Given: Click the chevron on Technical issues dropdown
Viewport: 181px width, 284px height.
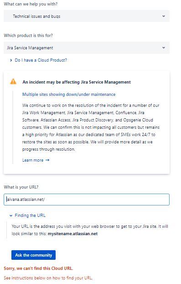Looking at the screenshot, I should click(164, 16).
